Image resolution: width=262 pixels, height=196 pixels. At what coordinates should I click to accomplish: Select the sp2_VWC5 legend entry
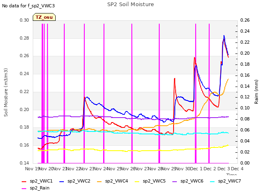tap(150, 181)
